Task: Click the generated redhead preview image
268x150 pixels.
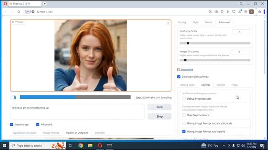Action: click(x=90, y=55)
